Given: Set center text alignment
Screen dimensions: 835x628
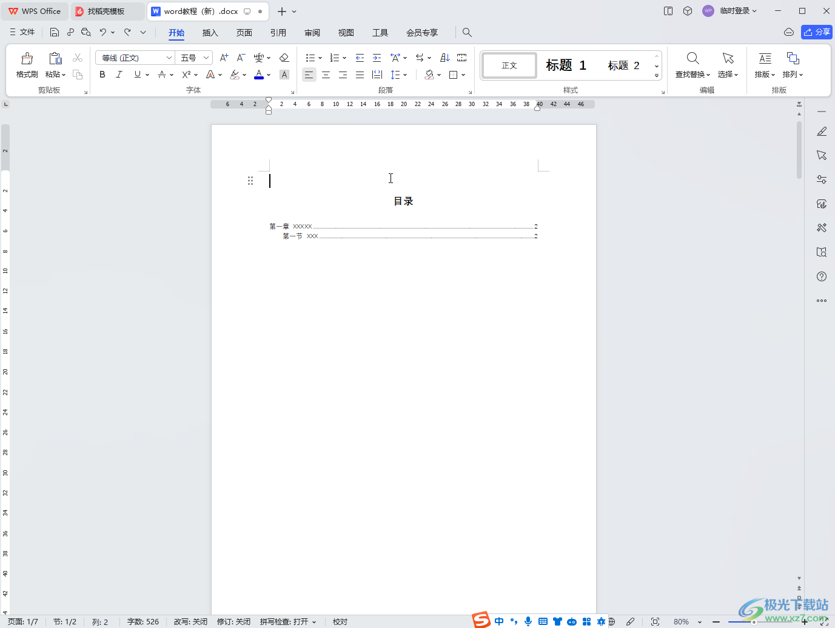Looking at the screenshot, I should 326,75.
